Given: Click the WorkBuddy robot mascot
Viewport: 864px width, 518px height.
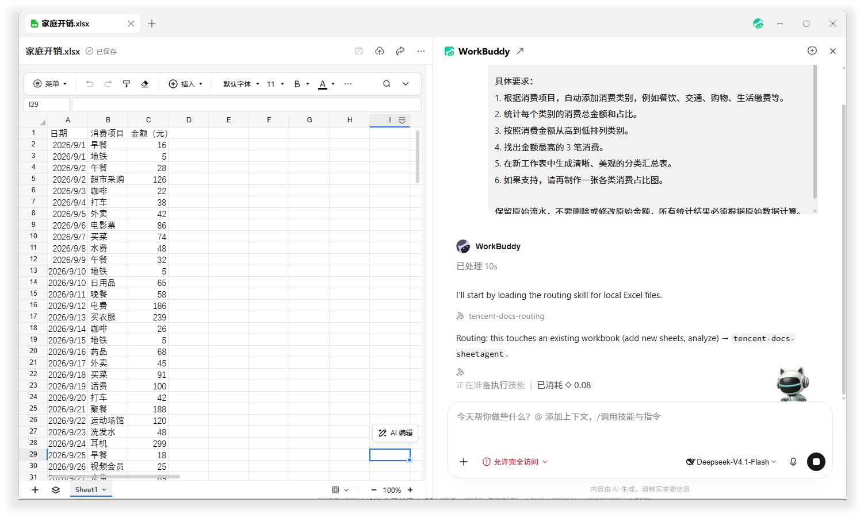Looking at the screenshot, I should pyautogui.click(x=793, y=384).
